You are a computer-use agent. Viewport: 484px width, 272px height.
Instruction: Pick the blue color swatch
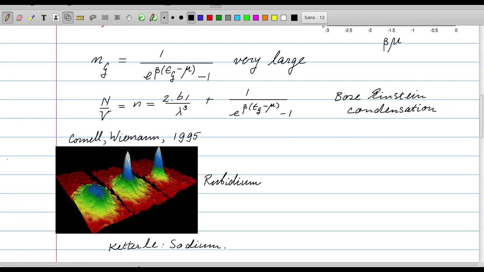coord(200,18)
